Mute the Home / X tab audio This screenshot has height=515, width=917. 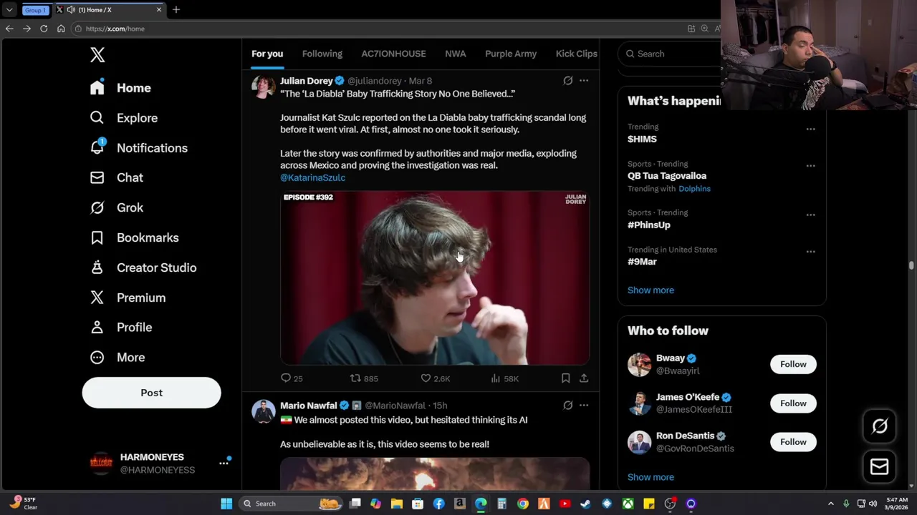point(71,10)
